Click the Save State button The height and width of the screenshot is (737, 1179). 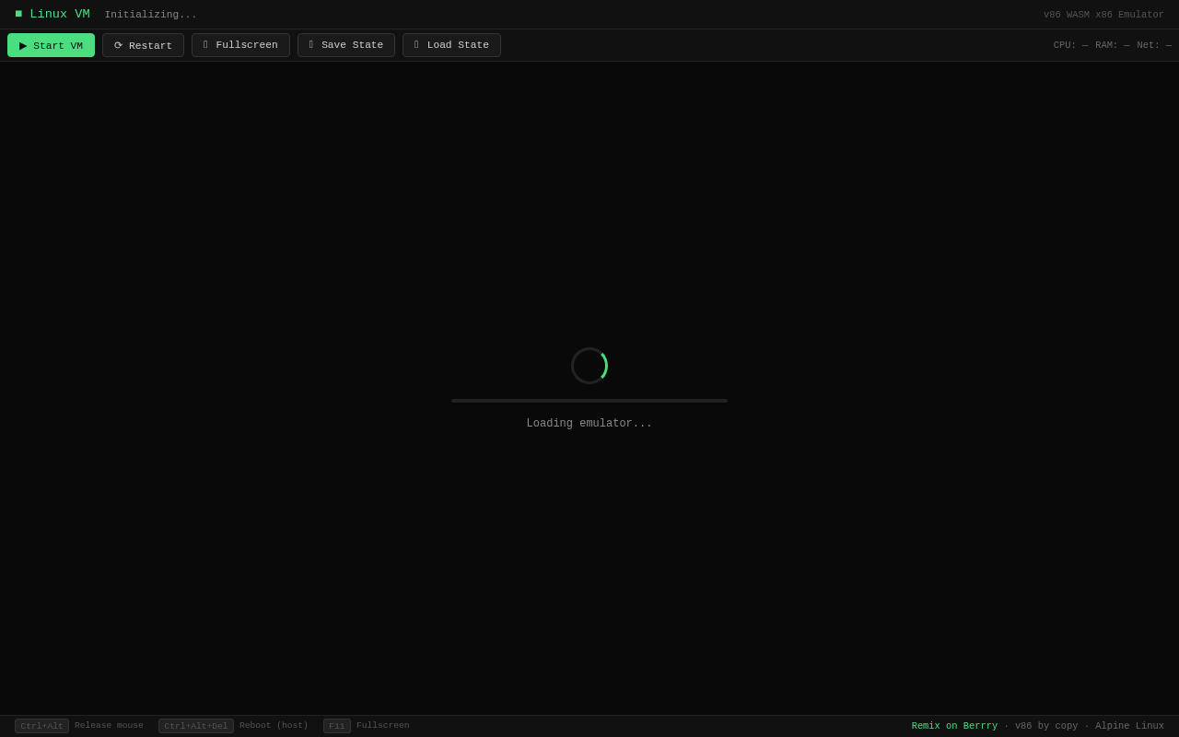coord(346,45)
